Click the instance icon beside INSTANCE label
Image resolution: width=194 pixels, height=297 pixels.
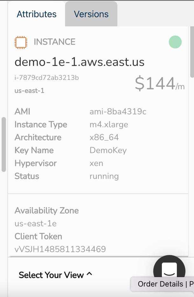[21, 42]
